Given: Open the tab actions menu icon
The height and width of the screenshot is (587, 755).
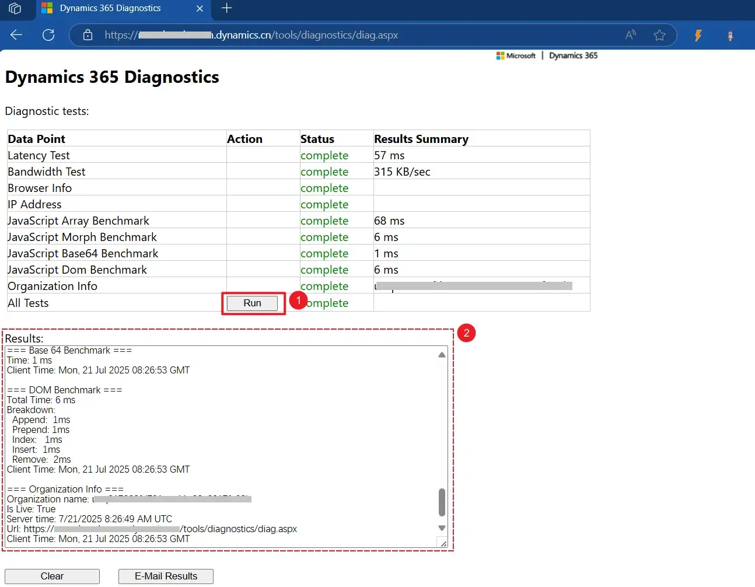Looking at the screenshot, I should click(15, 8).
